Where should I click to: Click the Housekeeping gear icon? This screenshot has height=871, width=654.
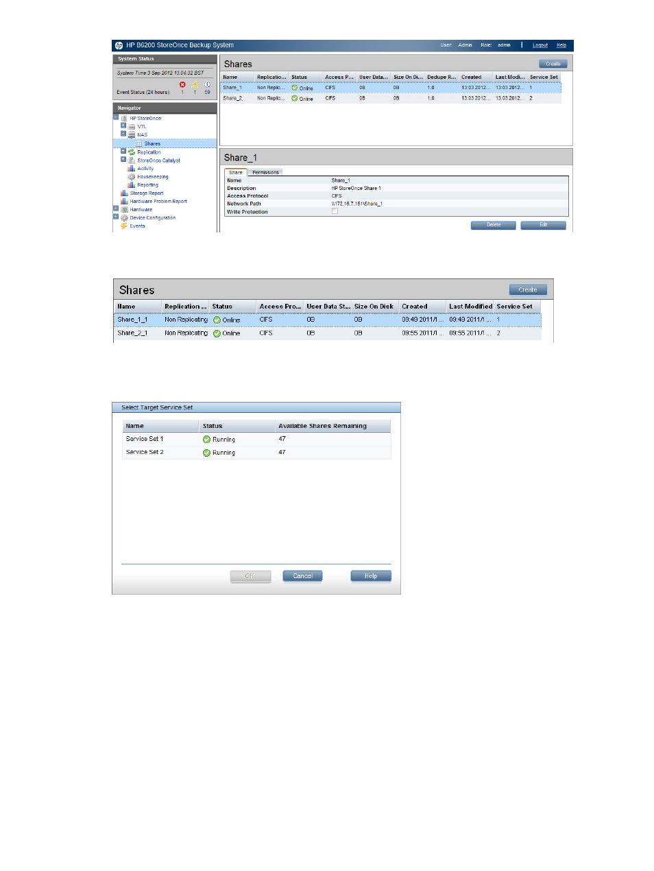[x=132, y=177]
